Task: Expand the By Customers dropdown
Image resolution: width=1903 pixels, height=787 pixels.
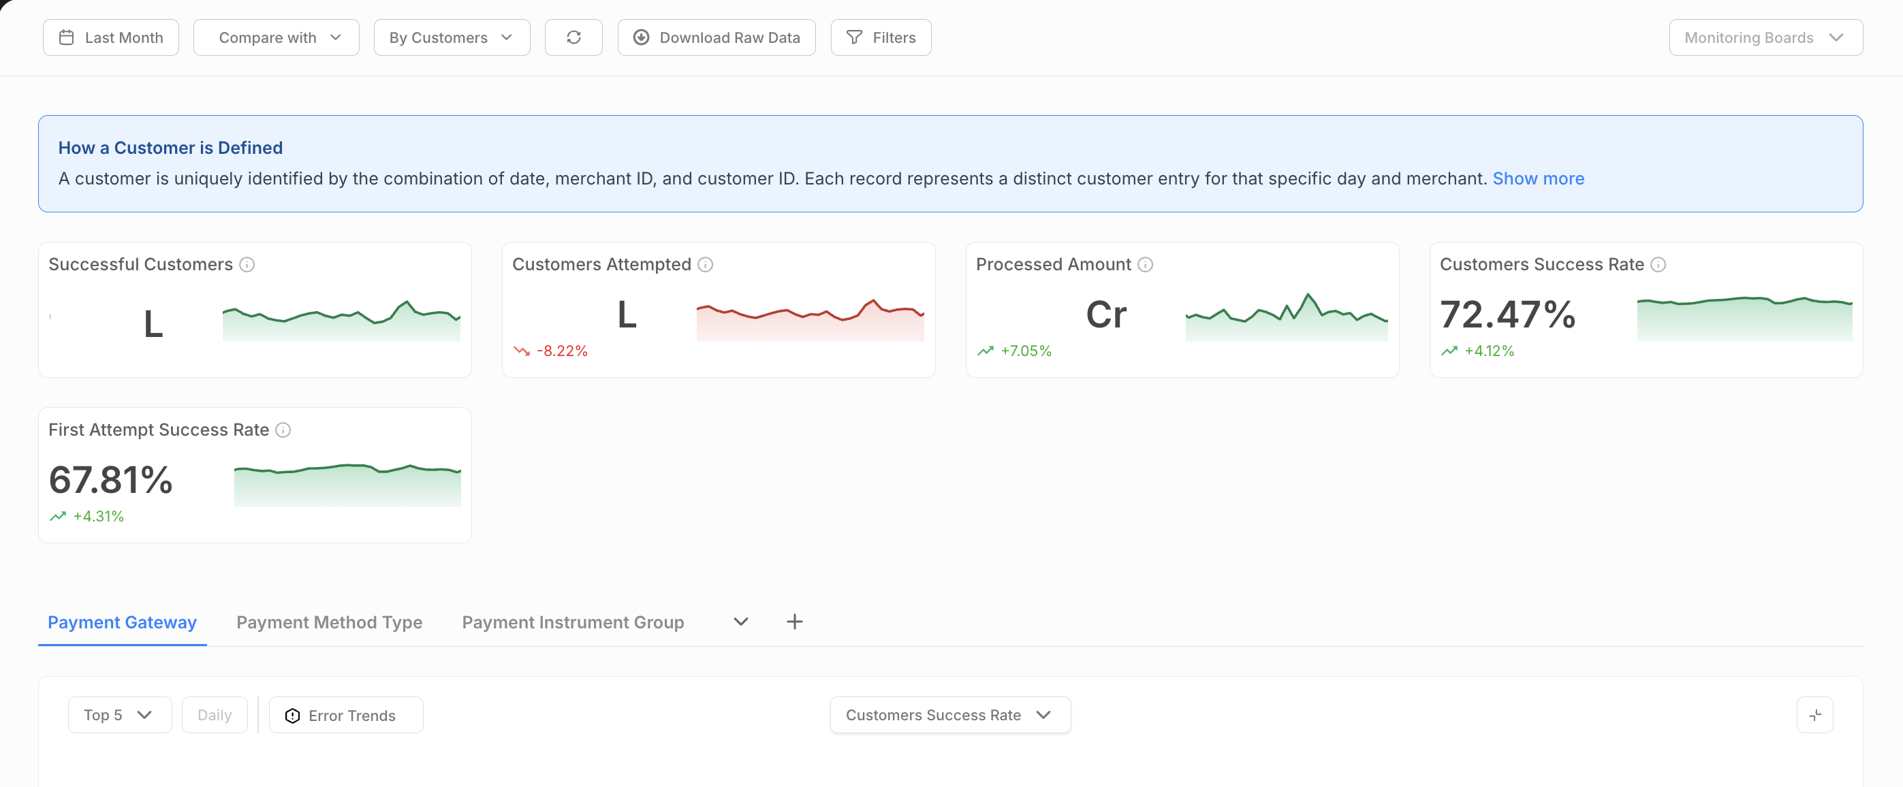Action: coord(452,37)
